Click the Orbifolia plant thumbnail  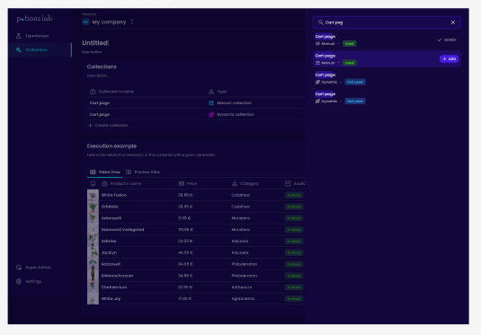coord(93,207)
